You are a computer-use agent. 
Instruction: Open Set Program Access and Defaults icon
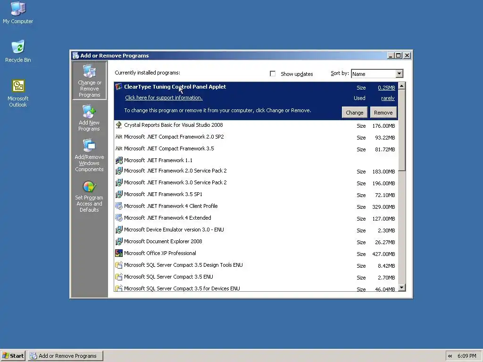click(89, 197)
